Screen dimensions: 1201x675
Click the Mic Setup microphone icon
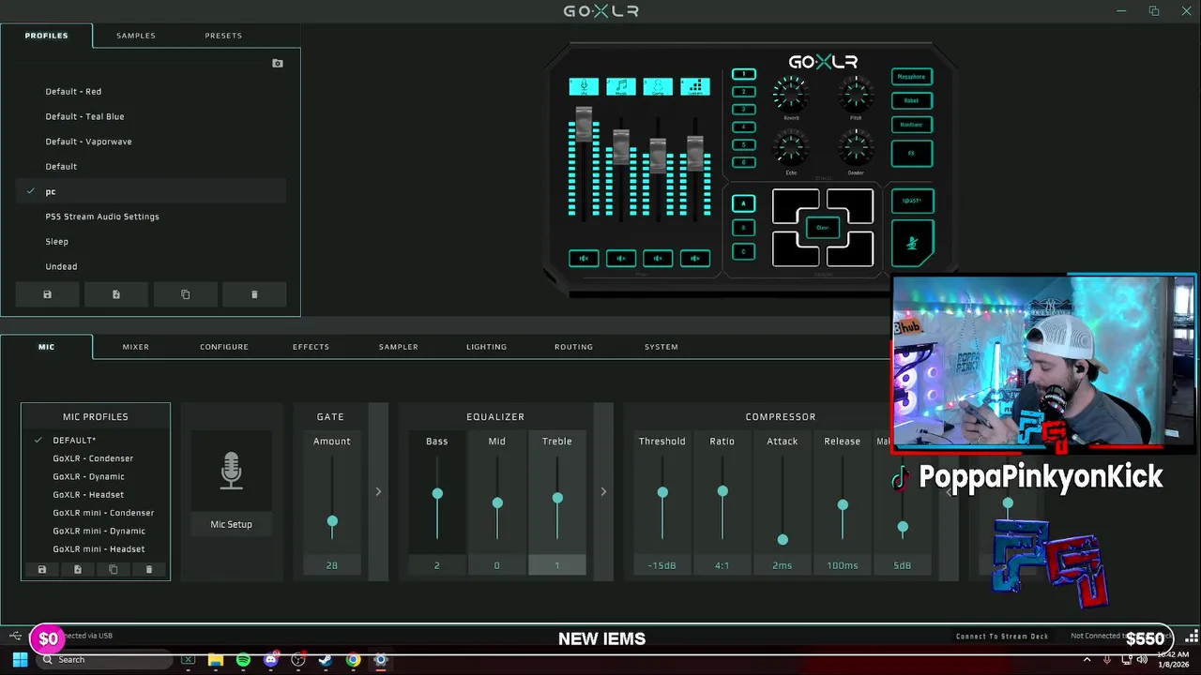coord(231,471)
